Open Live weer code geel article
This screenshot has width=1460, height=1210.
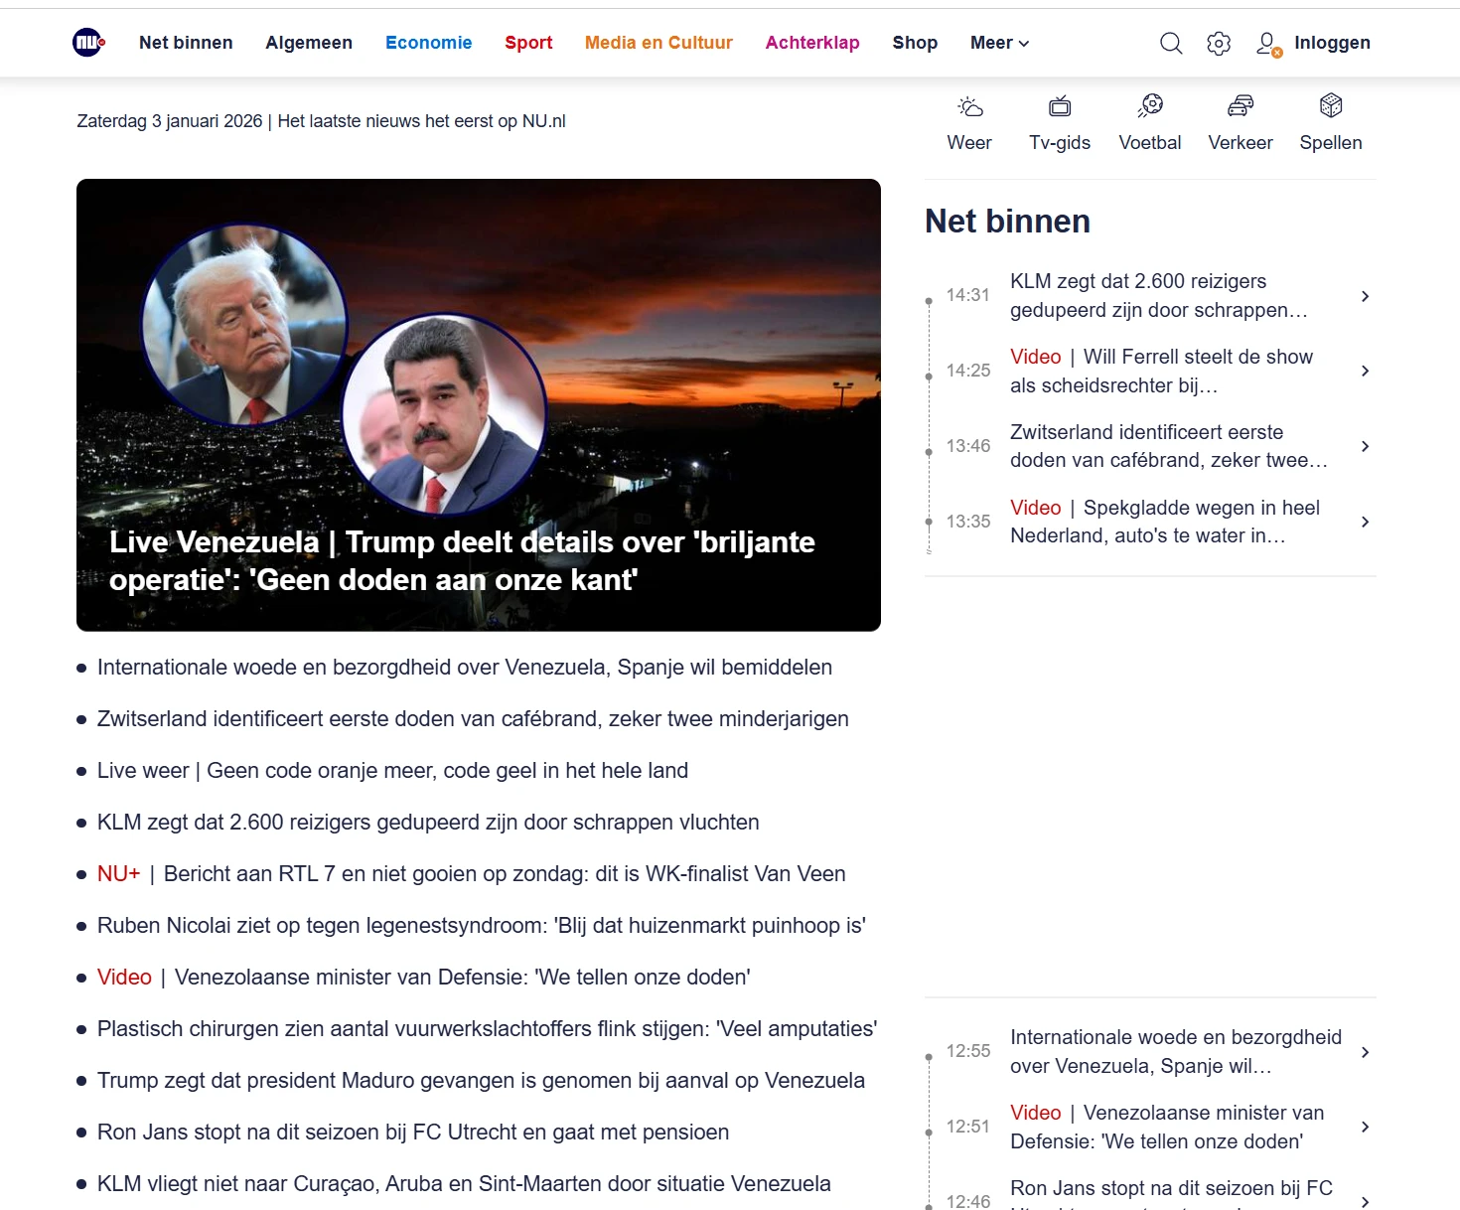392,771
